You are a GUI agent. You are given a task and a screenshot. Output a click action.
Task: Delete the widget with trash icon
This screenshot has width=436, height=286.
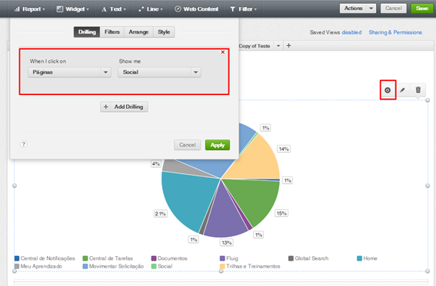point(418,90)
